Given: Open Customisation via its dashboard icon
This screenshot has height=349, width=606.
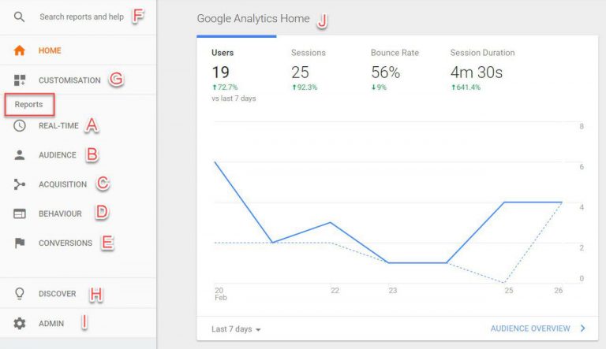Looking at the screenshot, I should point(20,80).
